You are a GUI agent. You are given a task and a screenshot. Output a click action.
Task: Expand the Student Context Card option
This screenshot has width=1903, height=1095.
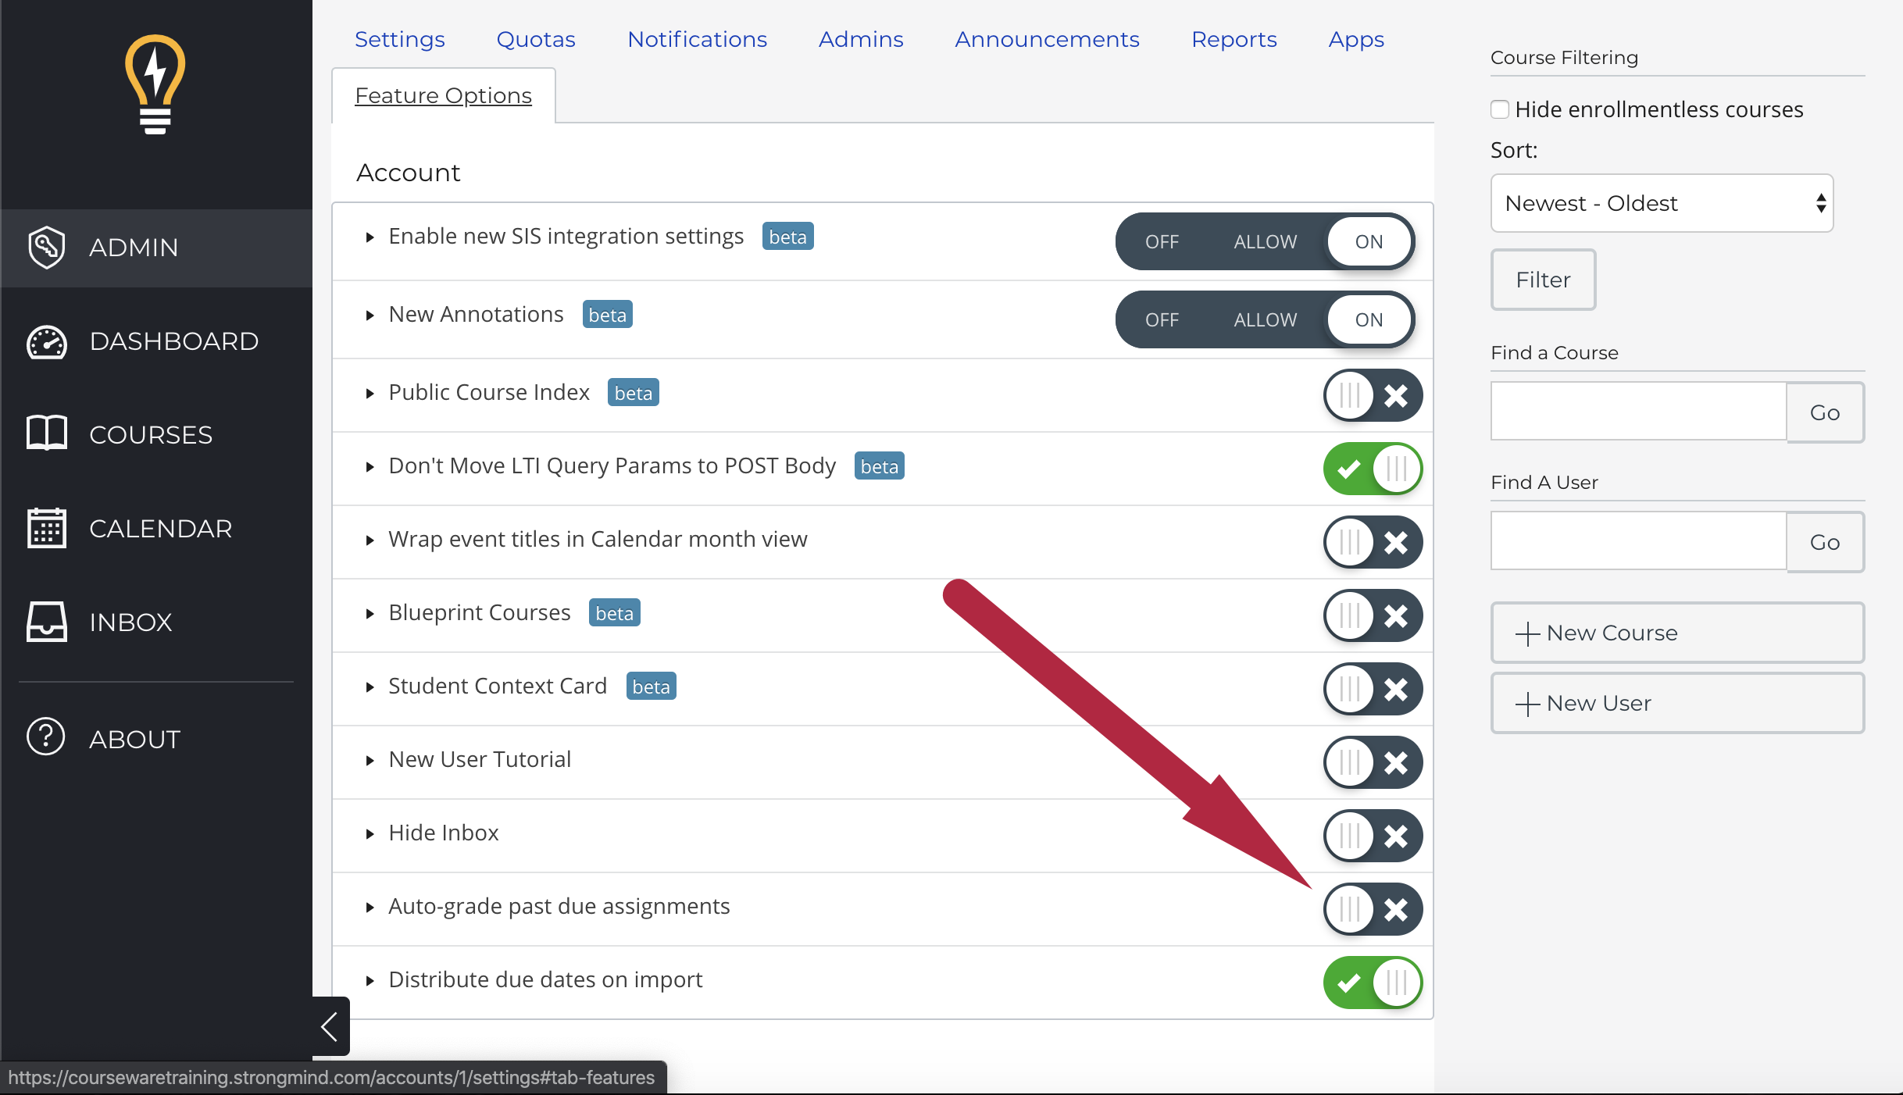[370, 686]
